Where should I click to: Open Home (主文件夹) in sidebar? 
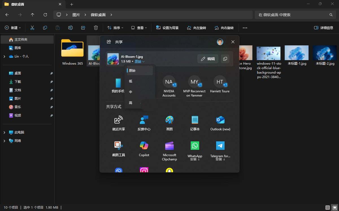click(x=27, y=40)
